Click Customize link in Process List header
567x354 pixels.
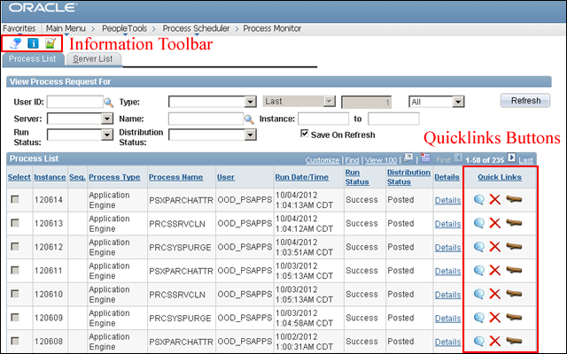click(x=322, y=160)
